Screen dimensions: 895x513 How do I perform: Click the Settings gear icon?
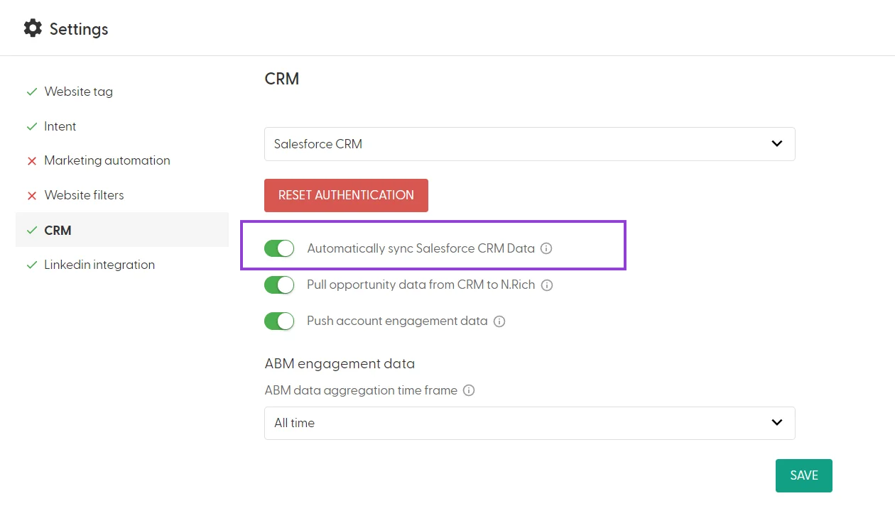[33, 28]
